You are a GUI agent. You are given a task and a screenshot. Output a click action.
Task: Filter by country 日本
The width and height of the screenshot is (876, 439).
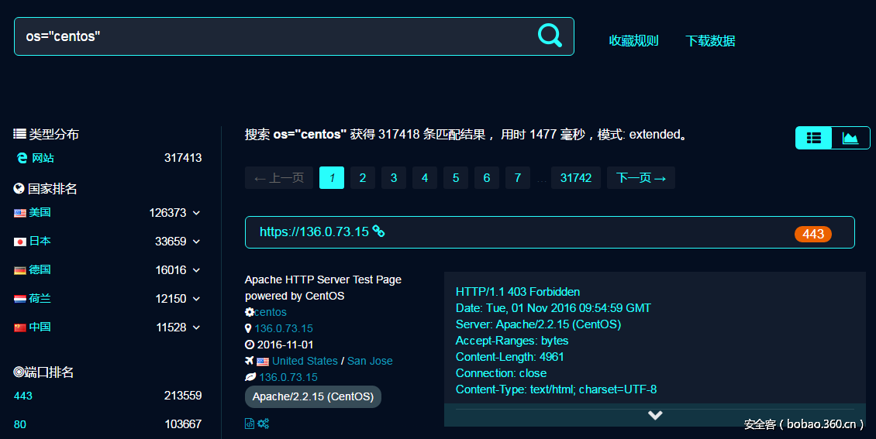(40, 241)
